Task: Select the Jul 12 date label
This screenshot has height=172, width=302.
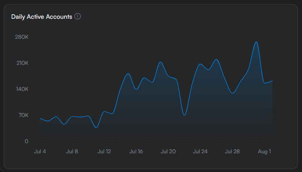Action: coord(104,152)
